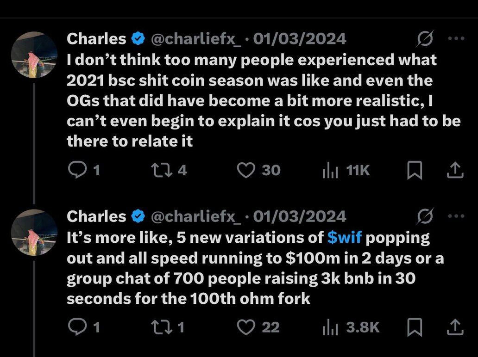The image size is (478, 357).
Task: Open more options menu on first tweet
Action: (456, 39)
